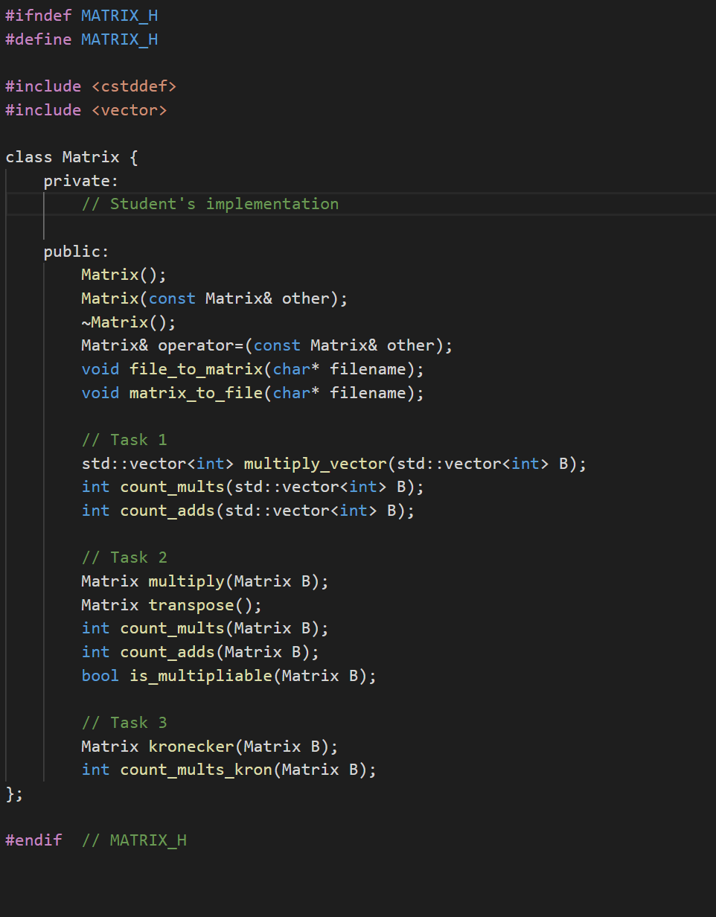Click the '// Task 3' comment
The height and width of the screenshot is (917, 716).
(124, 723)
